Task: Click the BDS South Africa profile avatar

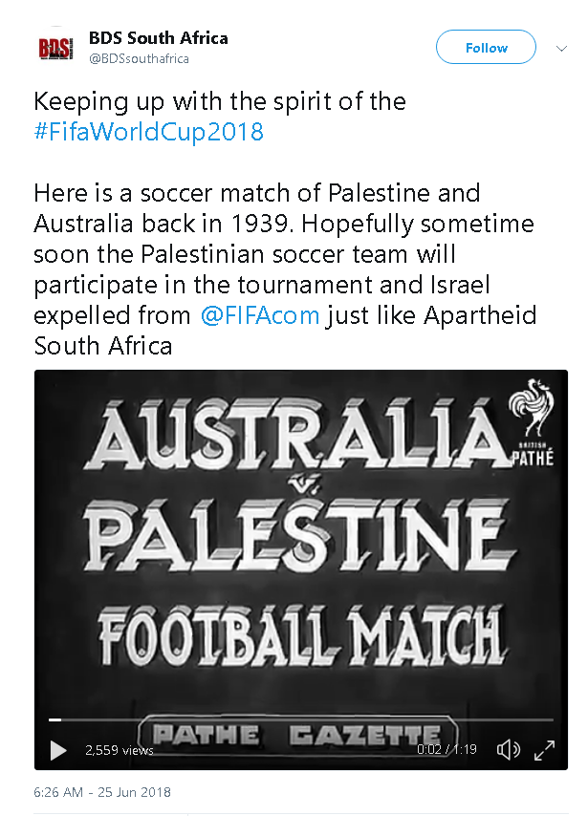Action: [55, 48]
